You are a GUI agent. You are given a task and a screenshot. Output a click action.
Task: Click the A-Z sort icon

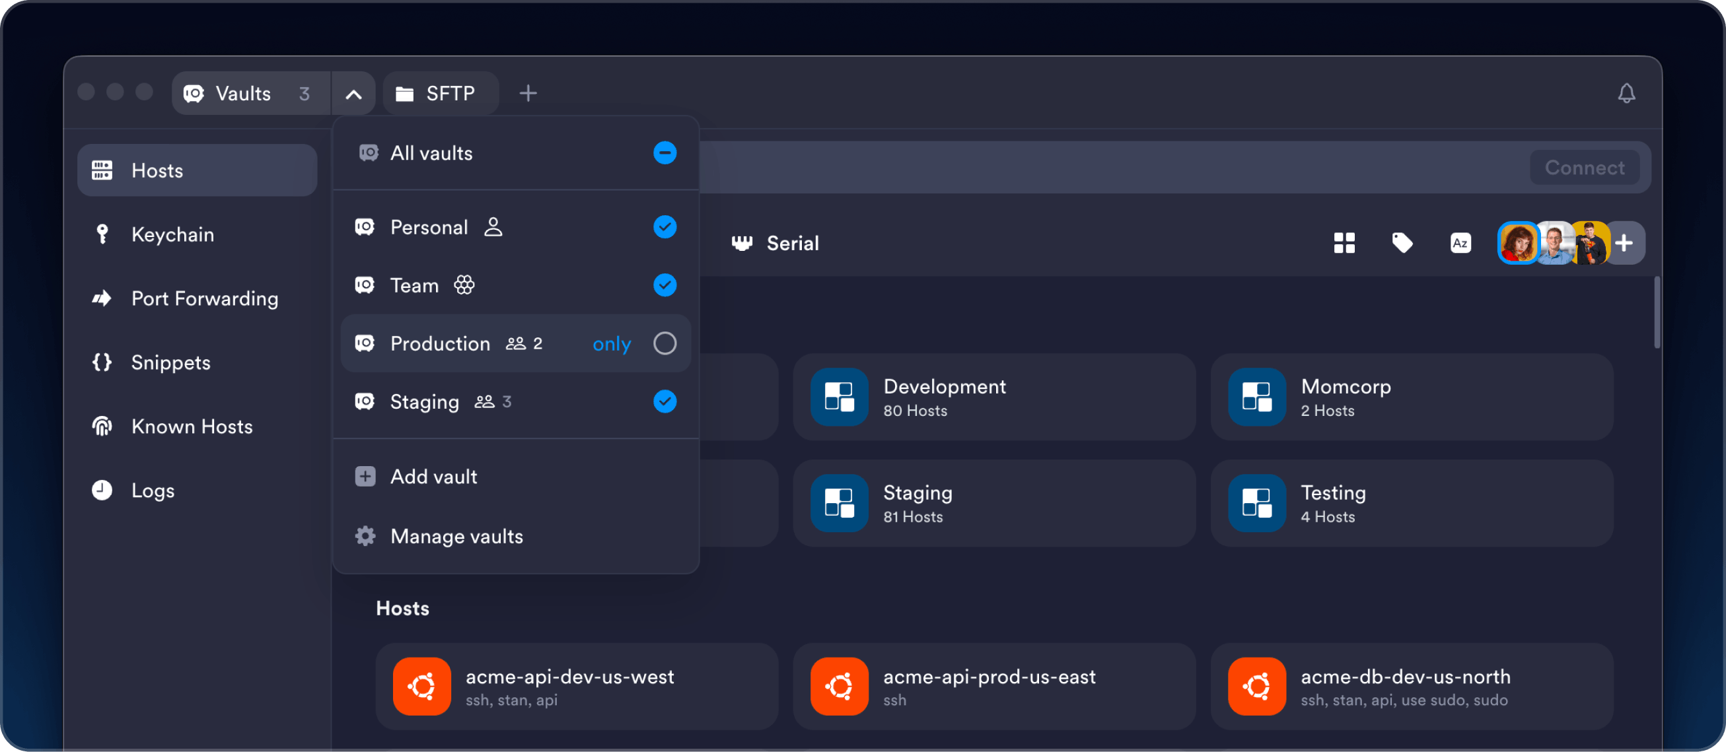(x=1460, y=242)
